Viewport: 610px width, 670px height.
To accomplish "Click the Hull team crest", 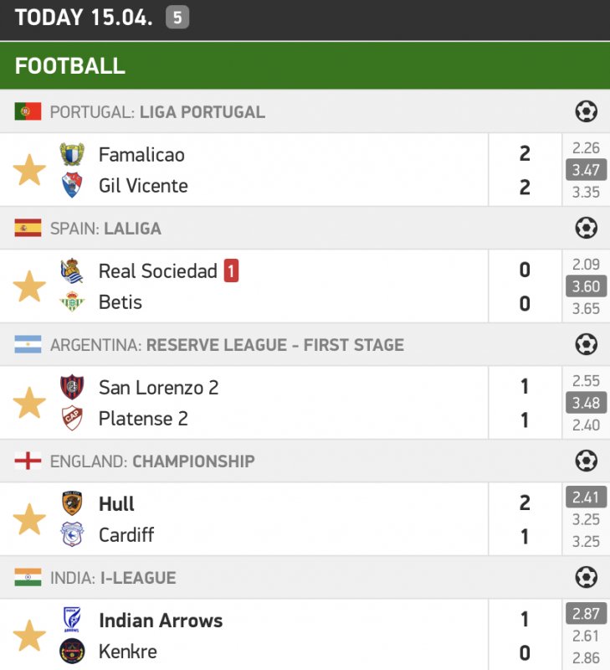I will click(72, 503).
